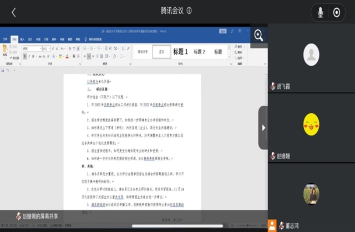Open the 文件 tab in Word
Image resolution: width=355 pixels, height=232 pixels.
point(6,40)
